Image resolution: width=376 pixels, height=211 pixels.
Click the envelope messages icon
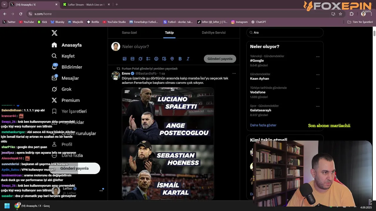tap(54, 78)
